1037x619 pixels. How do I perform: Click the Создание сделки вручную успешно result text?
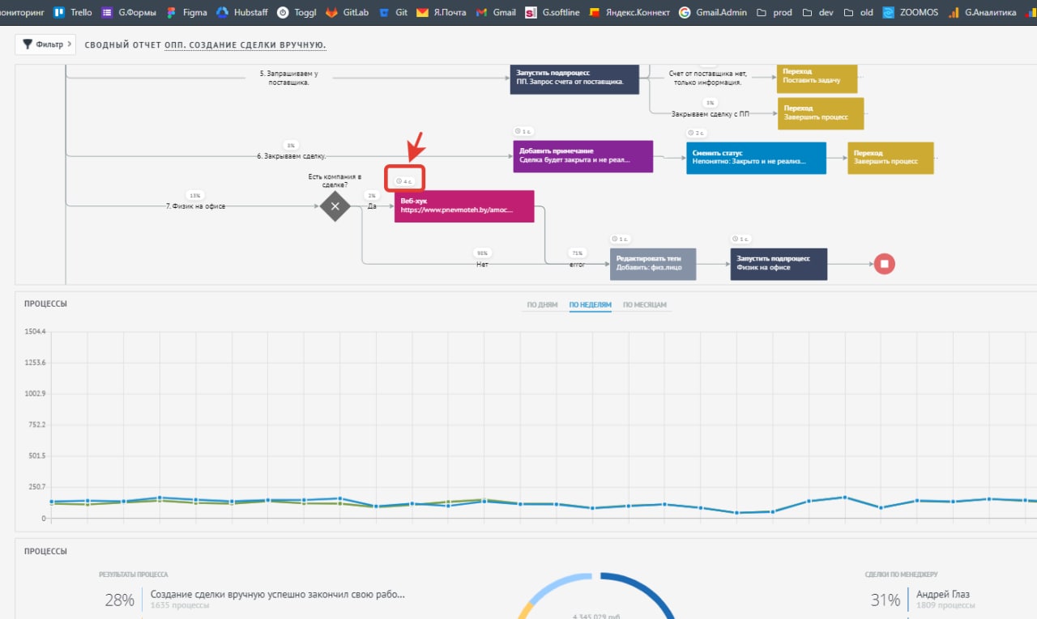pos(277,595)
